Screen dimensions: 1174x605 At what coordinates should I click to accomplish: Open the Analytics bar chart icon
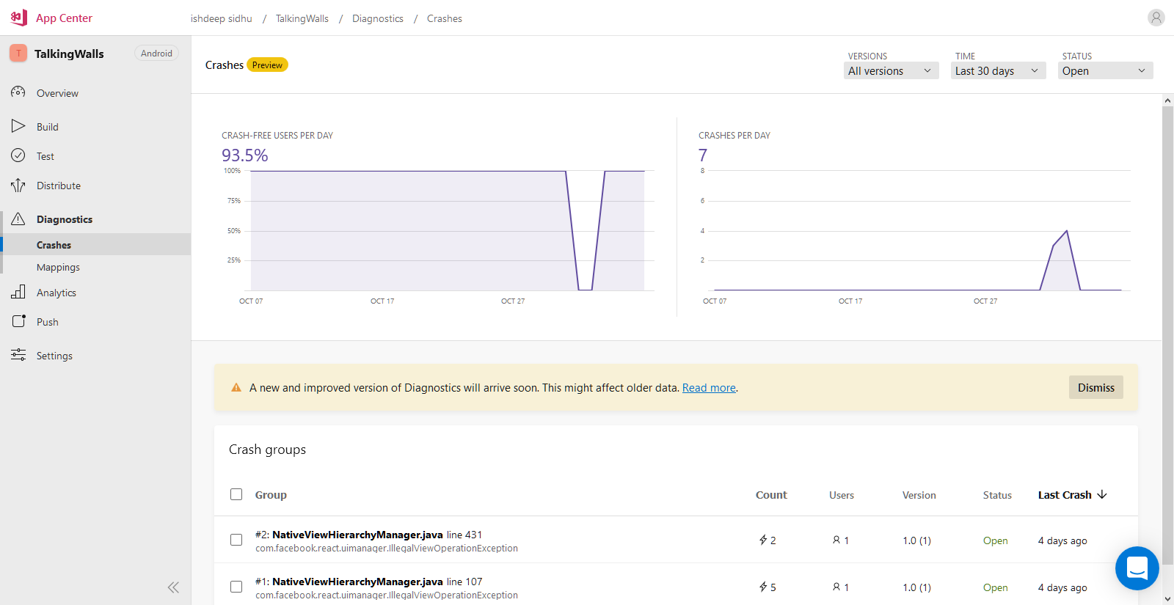click(x=18, y=292)
